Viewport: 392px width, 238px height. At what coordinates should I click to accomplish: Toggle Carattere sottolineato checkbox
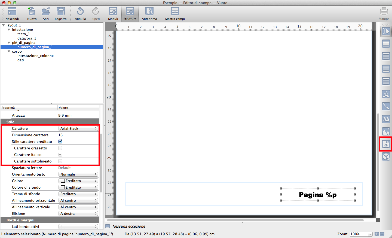tap(60, 161)
